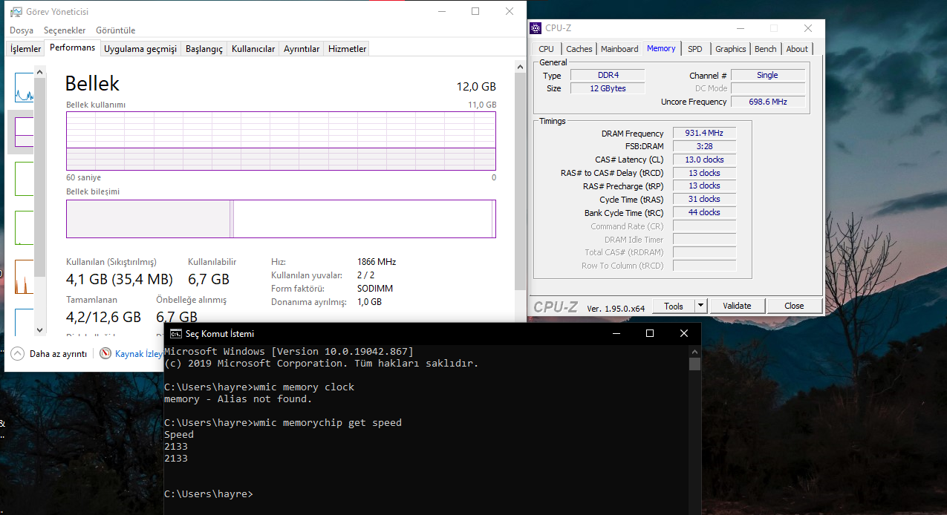
Task: Click the 4,1 GB (35,4 MB) in-use value
Action: click(119, 280)
